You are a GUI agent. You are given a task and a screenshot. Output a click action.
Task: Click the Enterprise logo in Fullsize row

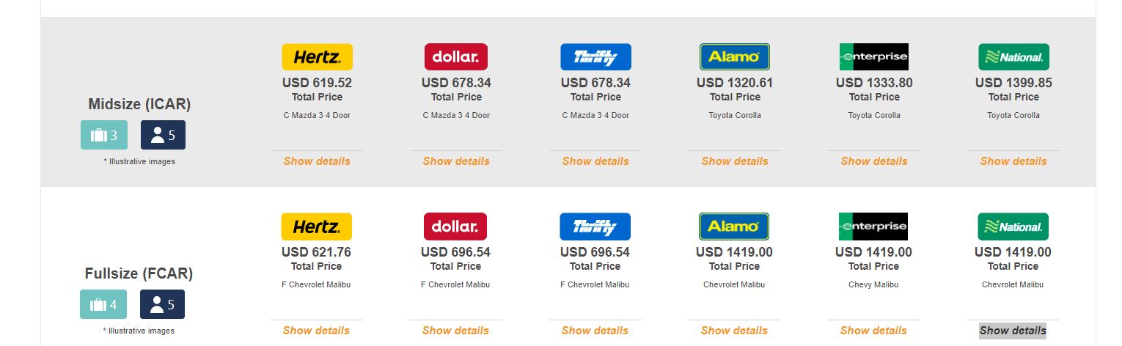click(873, 227)
